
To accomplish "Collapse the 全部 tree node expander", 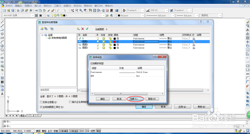I will pos(42,35).
